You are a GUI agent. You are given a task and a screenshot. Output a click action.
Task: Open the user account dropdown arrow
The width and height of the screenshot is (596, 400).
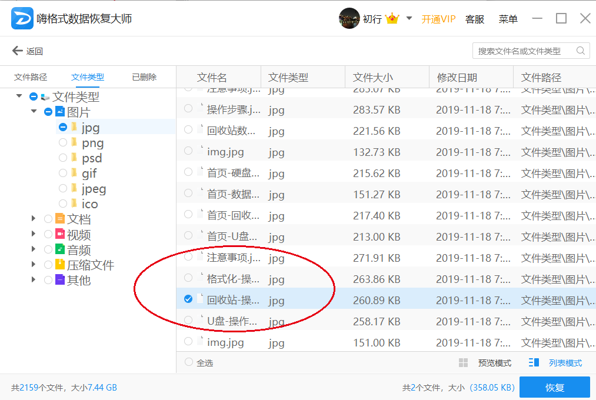[x=409, y=18]
